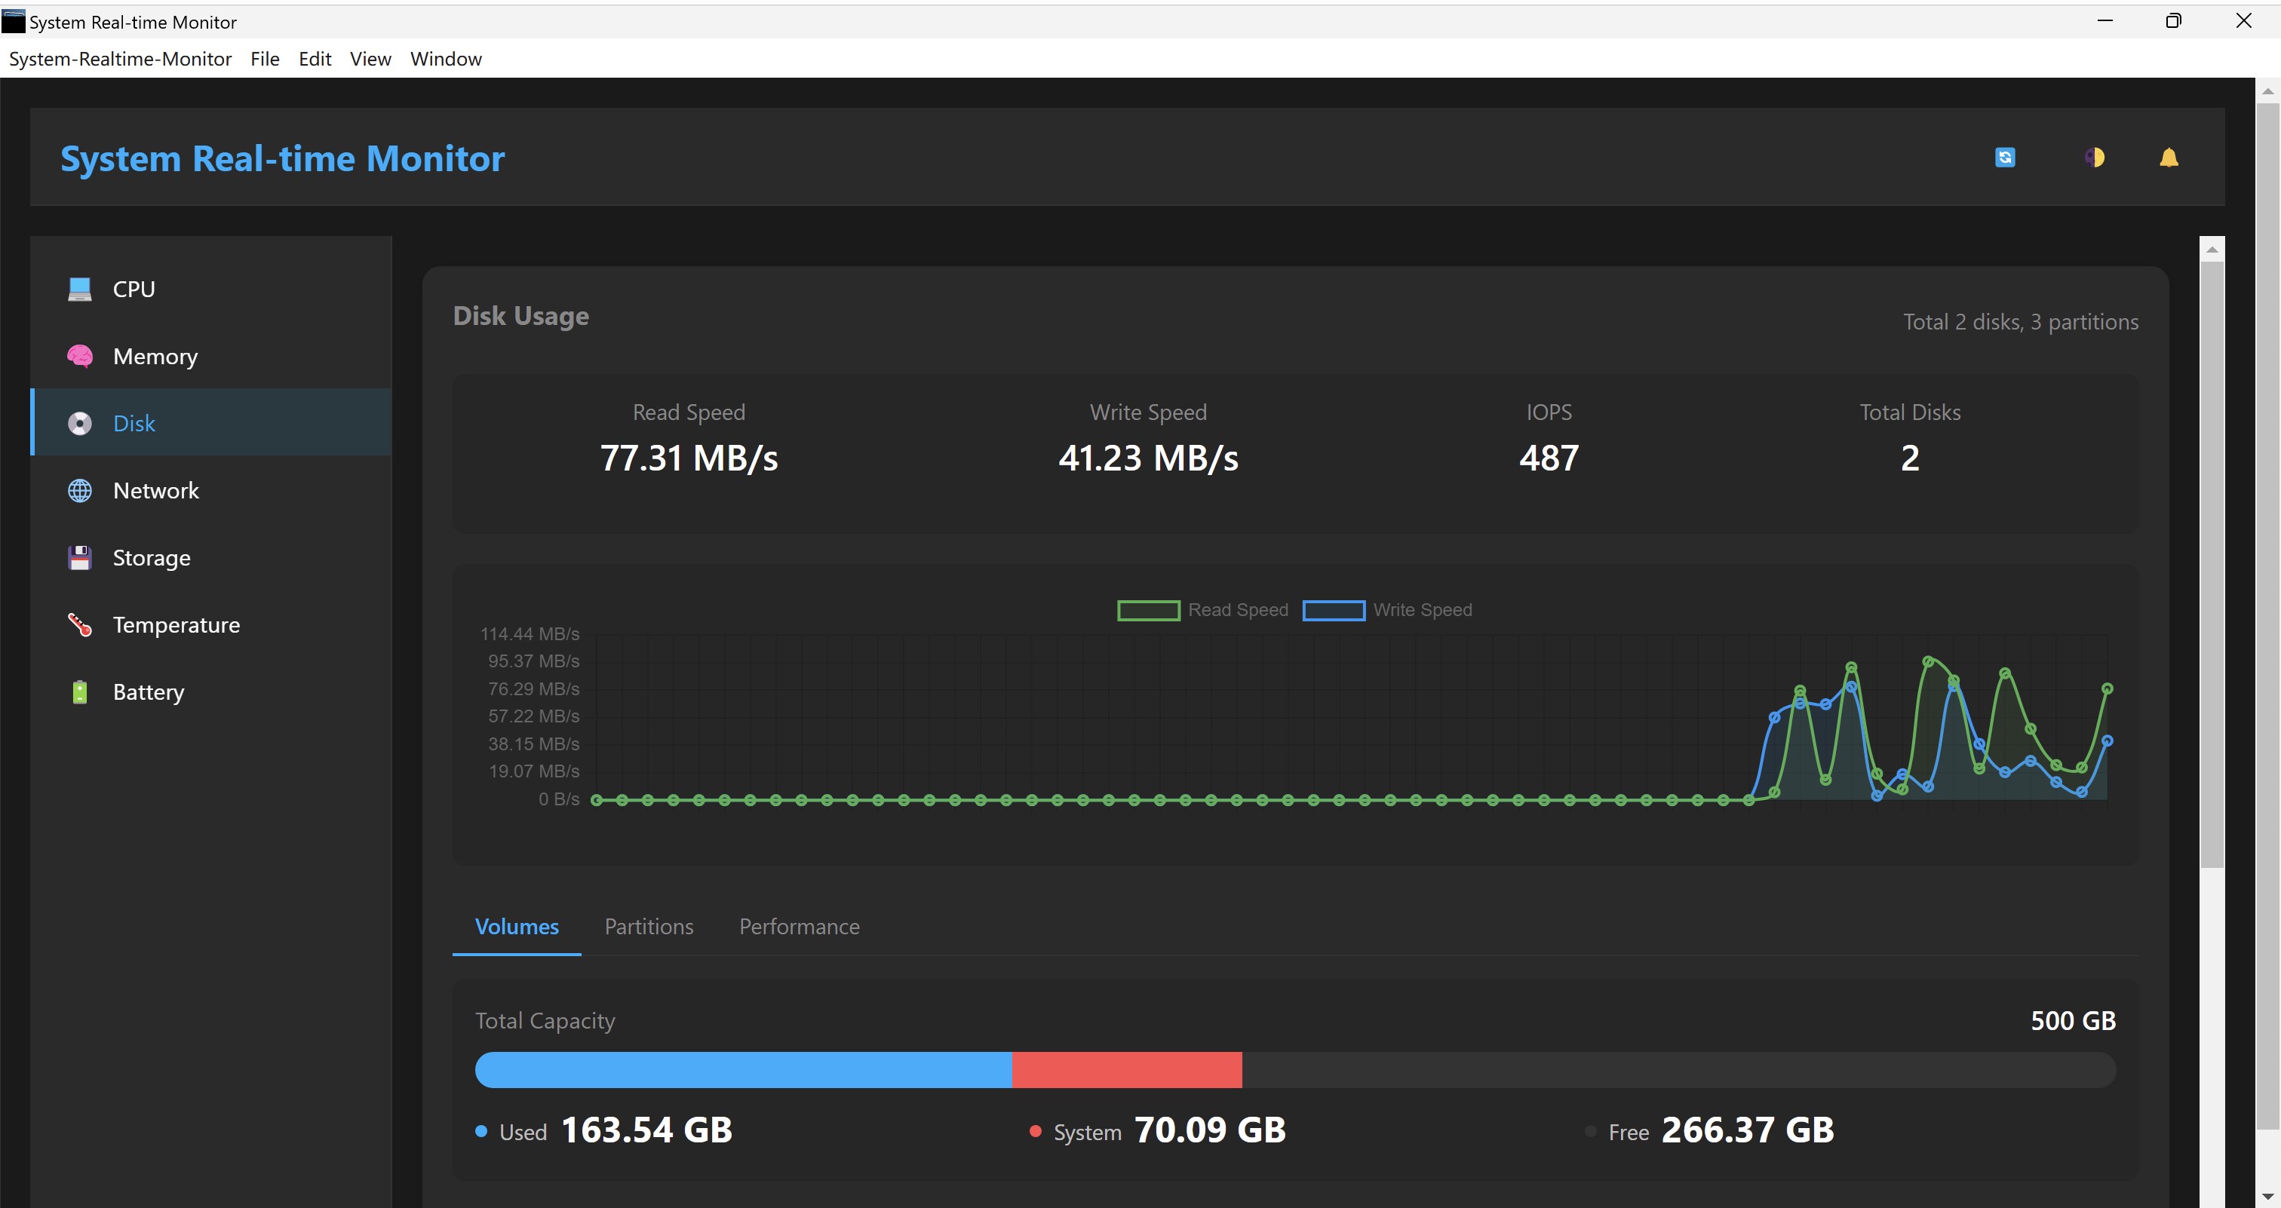This screenshot has height=1208, width=2281.
Task: Open the Window menu
Action: pyautogui.click(x=445, y=58)
